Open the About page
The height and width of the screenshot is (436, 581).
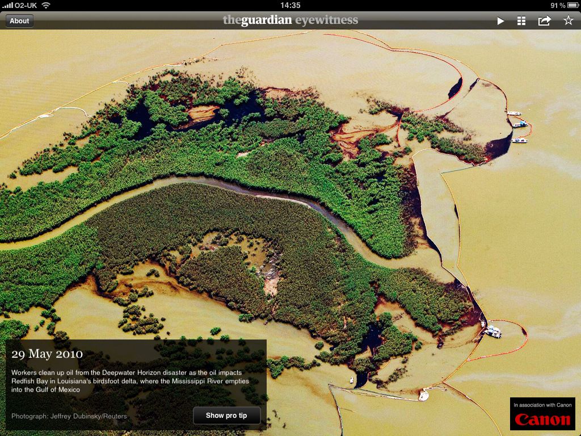(19, 21)
